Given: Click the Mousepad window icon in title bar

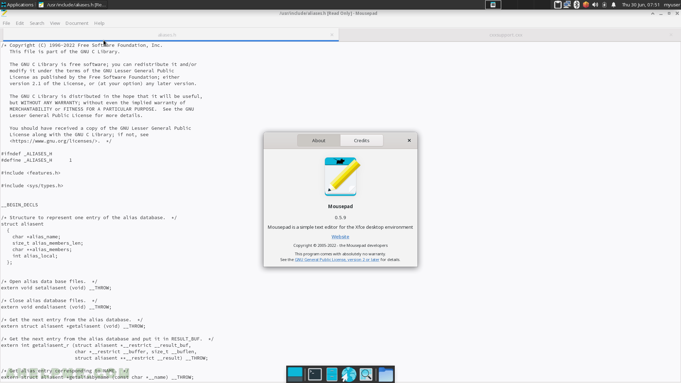Looking at the screenshot, I should coord(4,13).
